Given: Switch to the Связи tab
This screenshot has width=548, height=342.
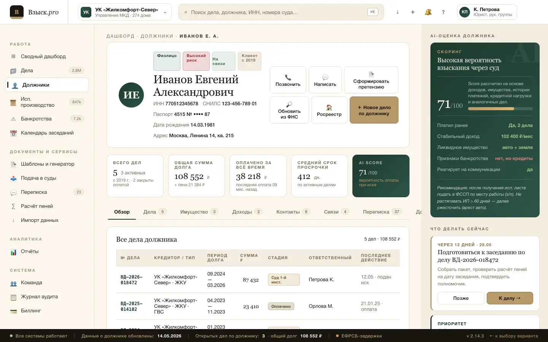Looking at the screenshot, I should (x=336, y=212).
